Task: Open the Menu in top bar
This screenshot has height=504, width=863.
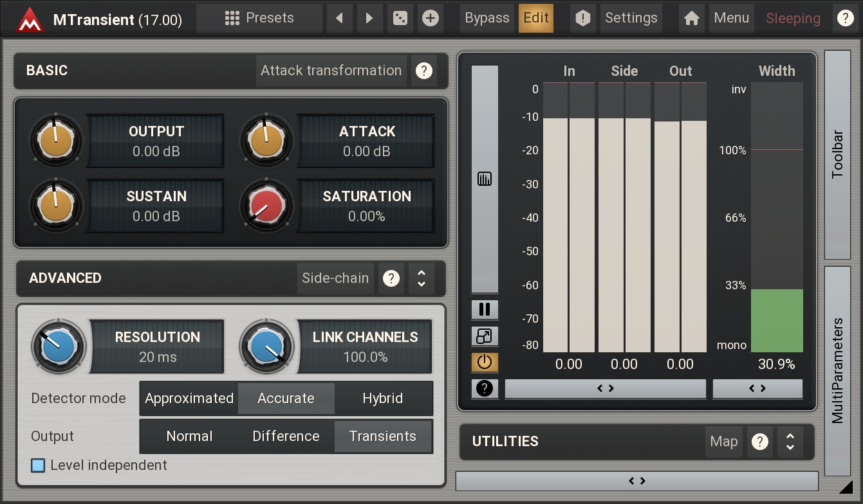Action: (x=731, y=18)
